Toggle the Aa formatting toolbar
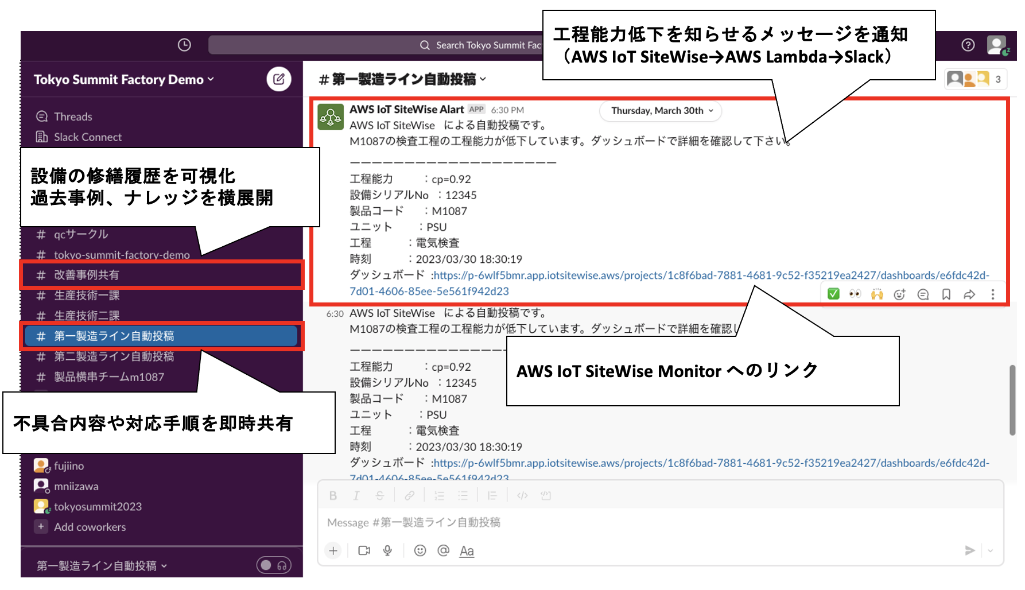Viewport: 1025px width, 590px height. pyautogui.click(x=467, y=551)
